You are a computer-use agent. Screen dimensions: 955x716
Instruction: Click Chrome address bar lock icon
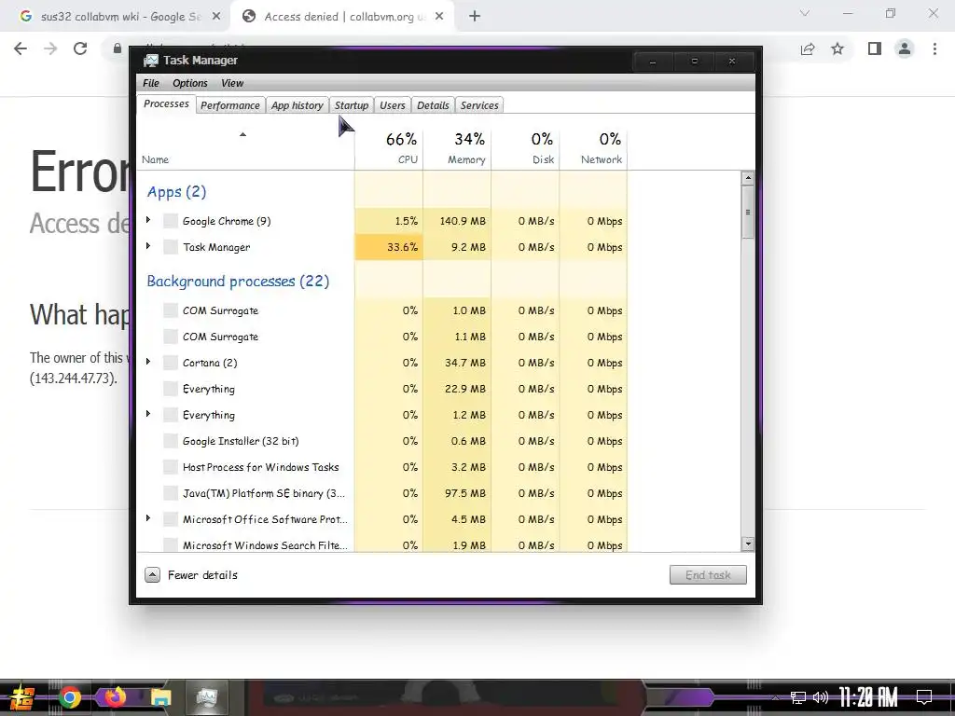(118, 48)
